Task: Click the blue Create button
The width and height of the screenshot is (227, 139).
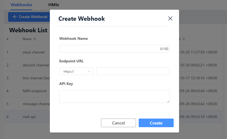Action: pyautogui.click(x=156, y=123)
